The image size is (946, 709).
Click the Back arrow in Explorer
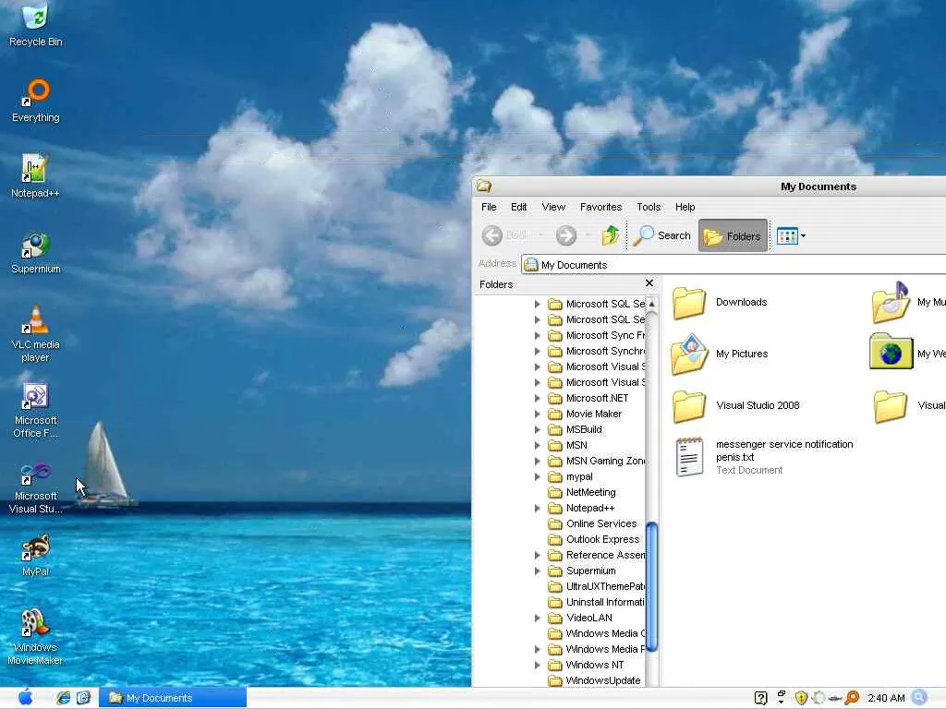[x=492, y=235]
